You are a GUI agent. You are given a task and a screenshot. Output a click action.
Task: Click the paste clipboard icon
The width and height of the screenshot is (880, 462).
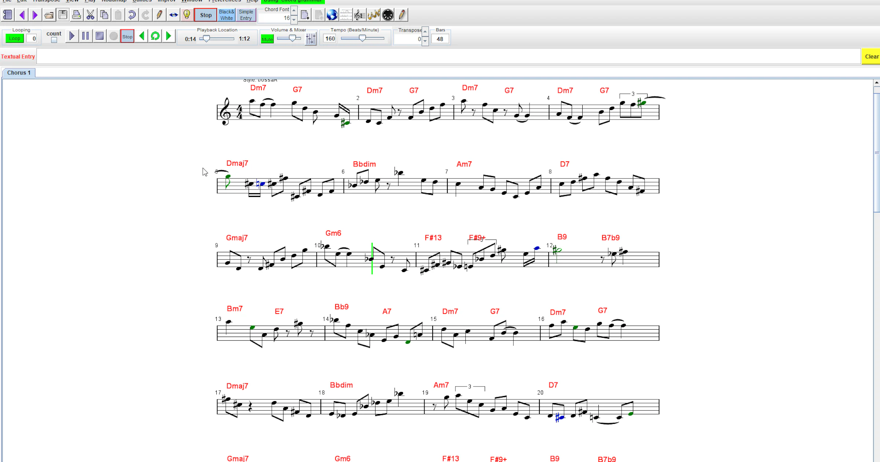[118, 15]
